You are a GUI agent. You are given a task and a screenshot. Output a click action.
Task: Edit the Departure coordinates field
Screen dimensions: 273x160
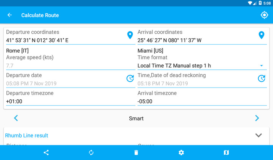(x=64, y=40)
